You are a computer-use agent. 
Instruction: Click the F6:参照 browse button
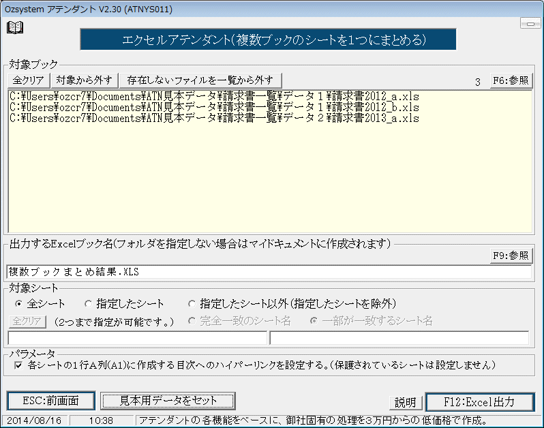coord(511,80)
